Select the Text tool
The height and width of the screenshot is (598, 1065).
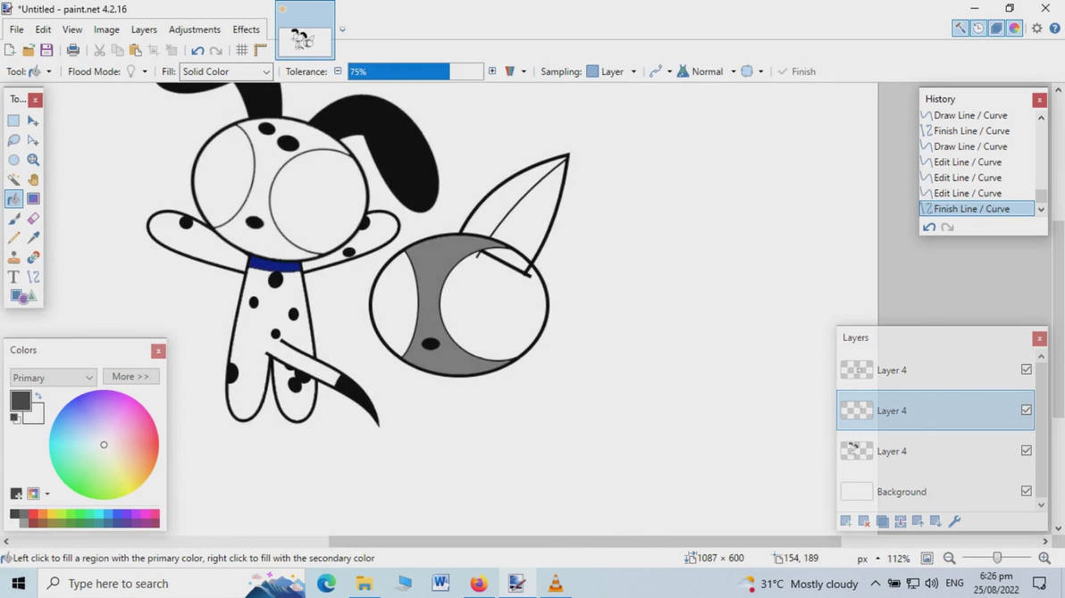(x=13, y=277)
